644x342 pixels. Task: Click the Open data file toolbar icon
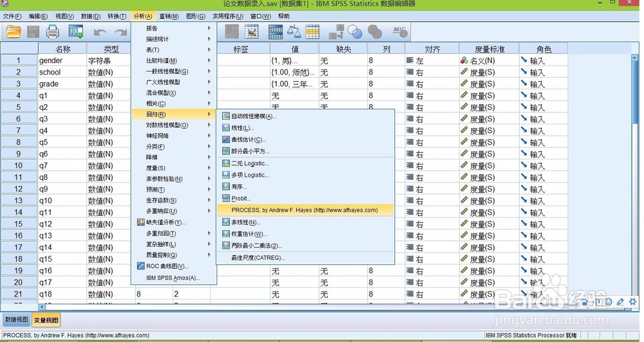[x=13, y=32]
